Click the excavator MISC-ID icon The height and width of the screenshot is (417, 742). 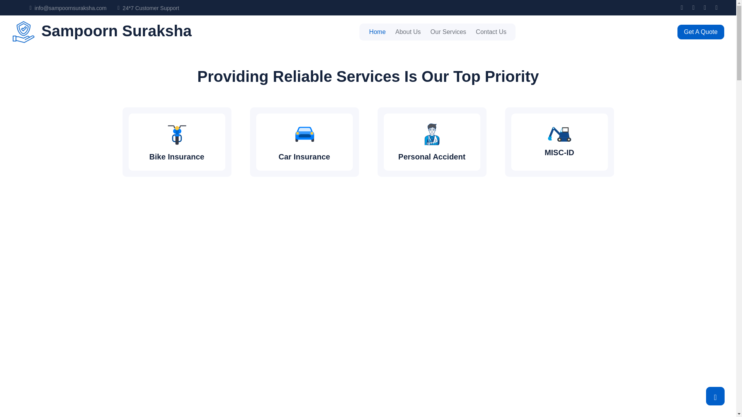(x=559, y=134)
